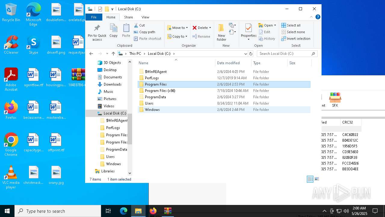This screenshot has height=217, width=385.
Task: Open Recycle Bin desktop icon
Action: tap(11, 13)
